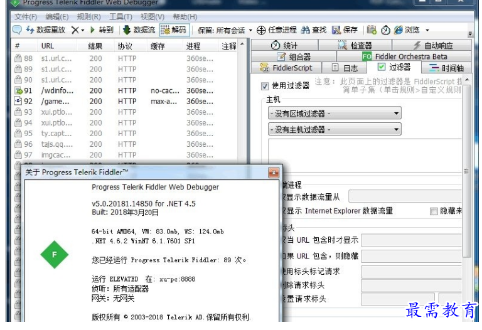Image resolution: width=482 pixels, height=330 pixels.
Task: Open the 编辑(E) menu
Action: tap(57, 17)
